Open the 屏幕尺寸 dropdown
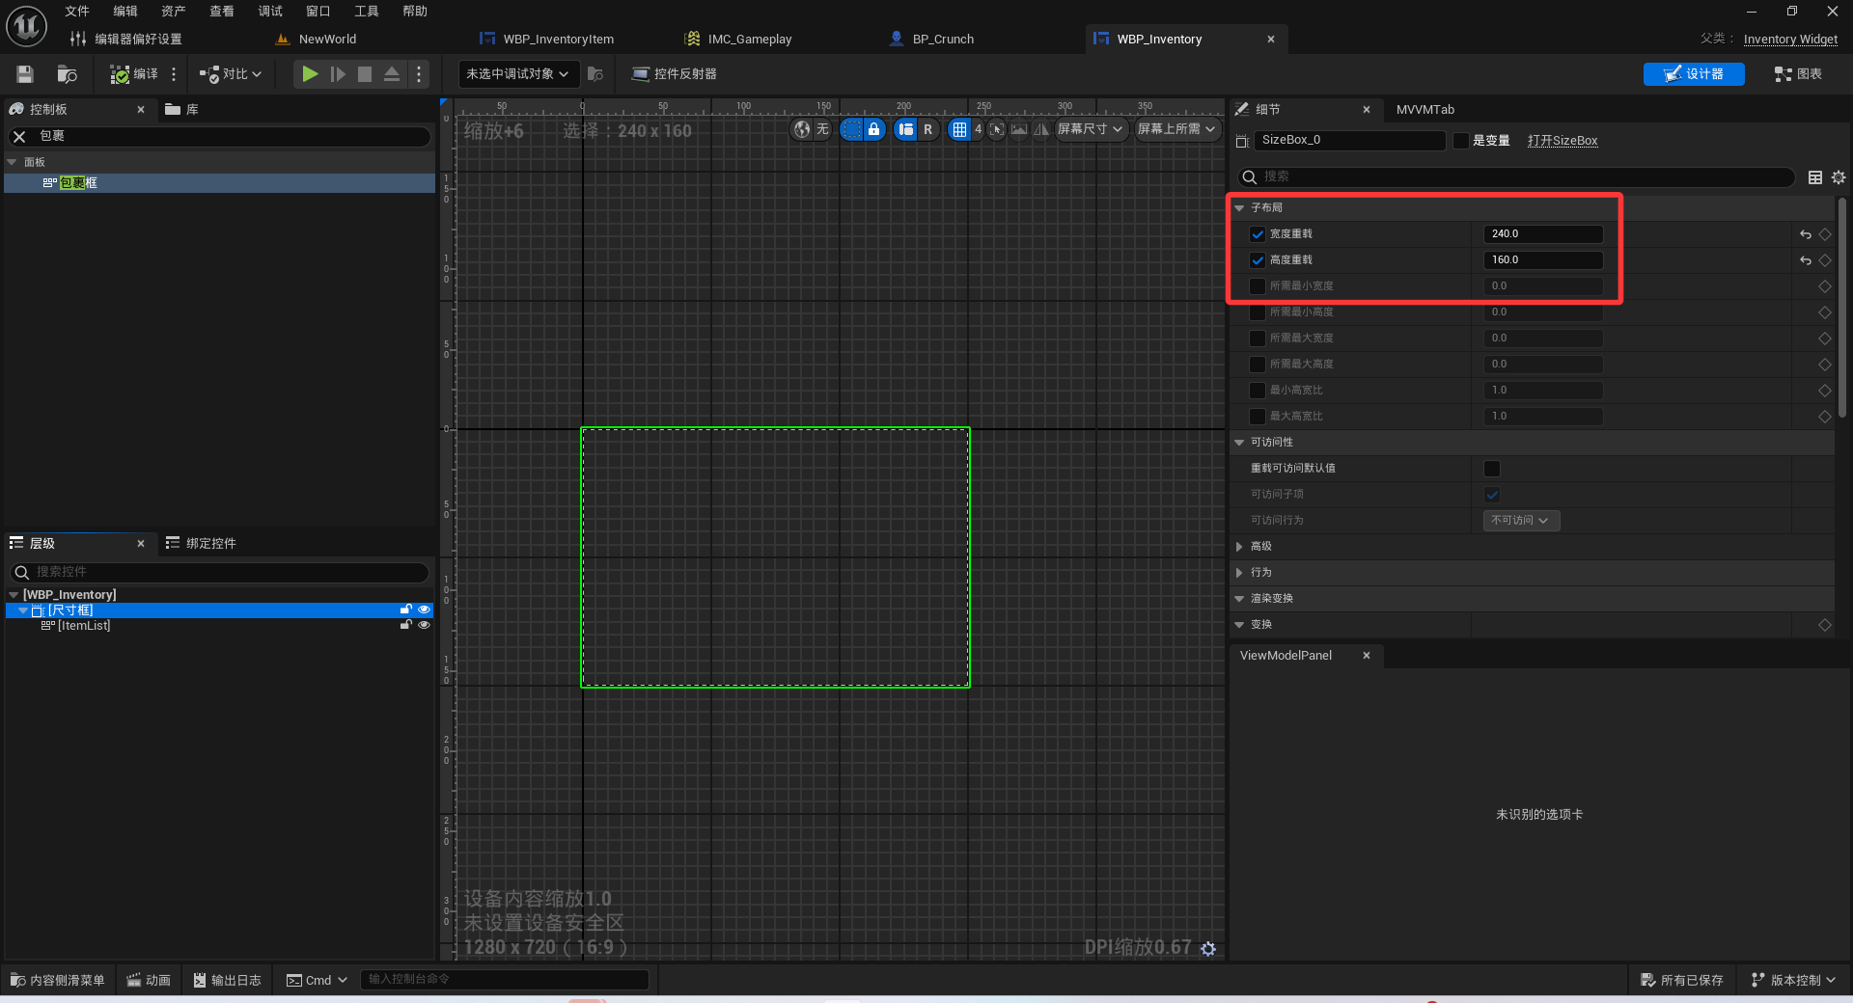The height and width of the screenshot is (1003, 1853). pos(1091,129)
